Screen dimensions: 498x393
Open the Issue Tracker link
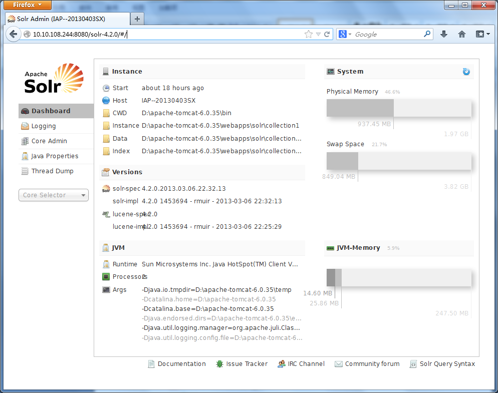coord(241,364)
